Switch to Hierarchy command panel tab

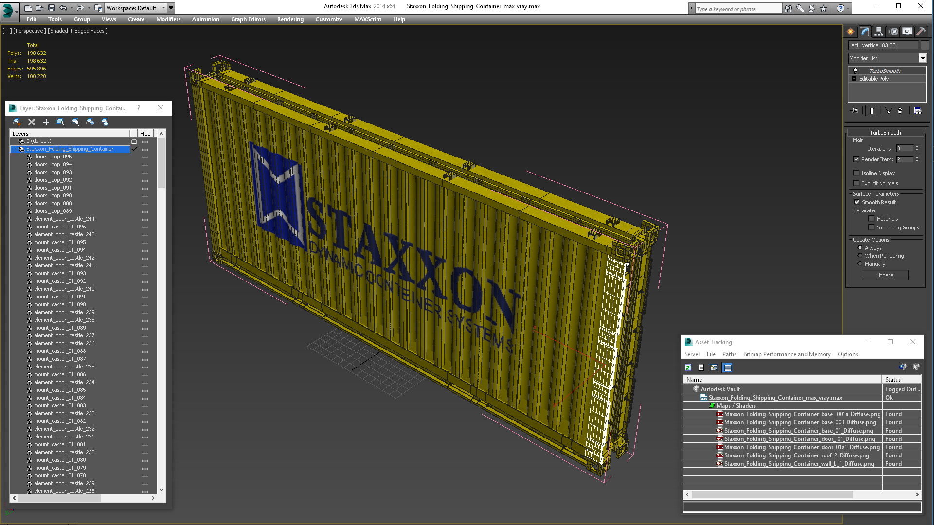(879, 32)
